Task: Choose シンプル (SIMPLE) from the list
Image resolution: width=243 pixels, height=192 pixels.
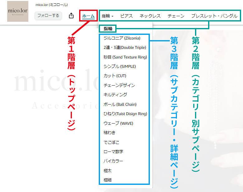Action: [x=120, y=66]
